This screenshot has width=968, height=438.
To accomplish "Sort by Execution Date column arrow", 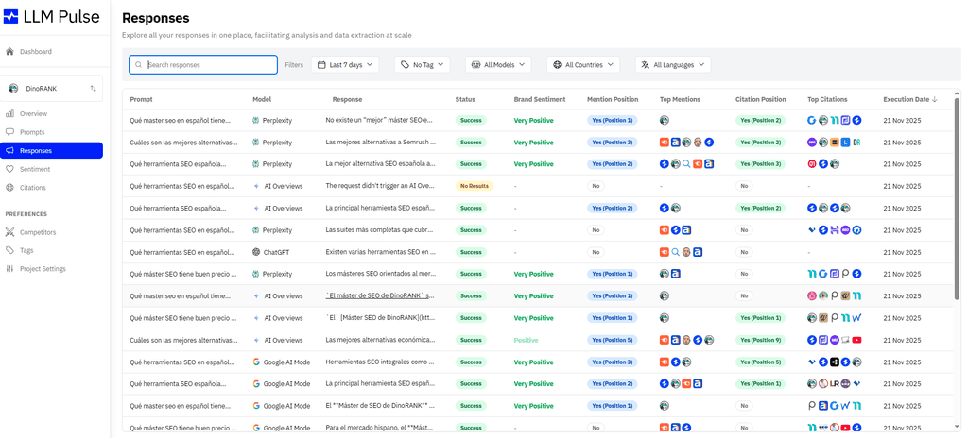I will pos(934,99).
